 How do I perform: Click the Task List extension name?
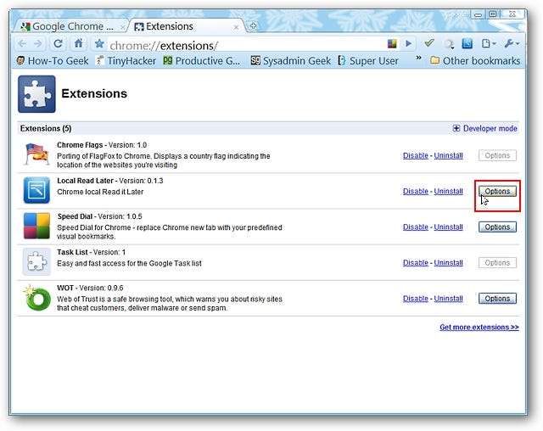pos(72,252)
